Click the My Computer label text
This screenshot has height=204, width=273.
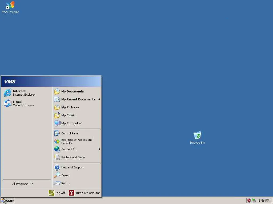[71, 123]
